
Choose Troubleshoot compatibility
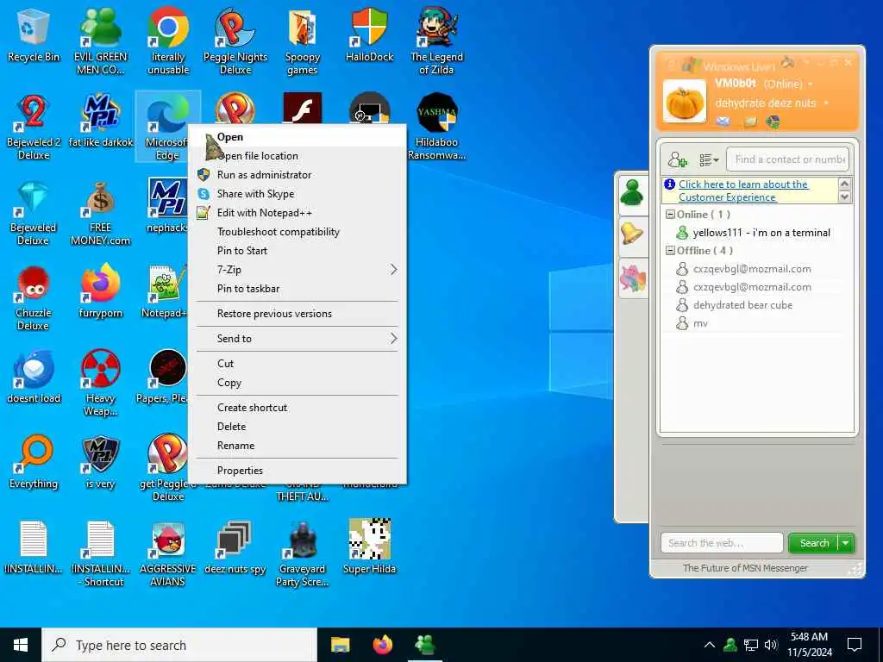297,232
